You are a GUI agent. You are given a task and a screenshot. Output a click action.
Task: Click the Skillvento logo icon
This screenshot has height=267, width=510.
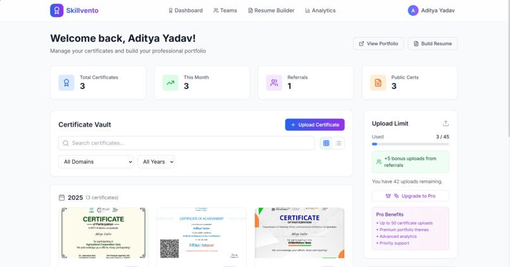click(x=56, y=10)
